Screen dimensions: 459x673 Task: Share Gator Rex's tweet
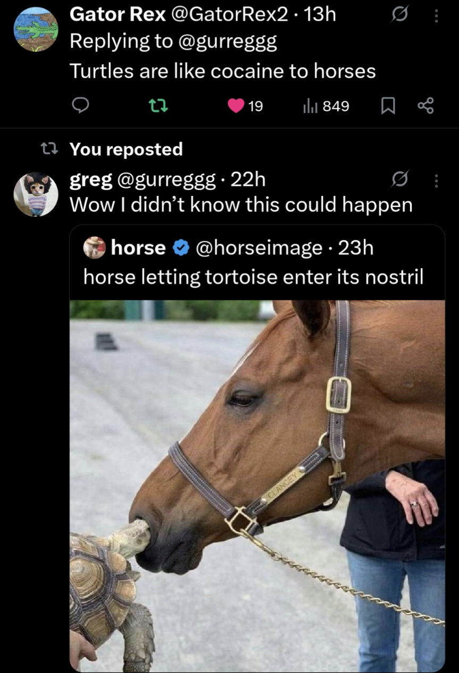[426, 106]
